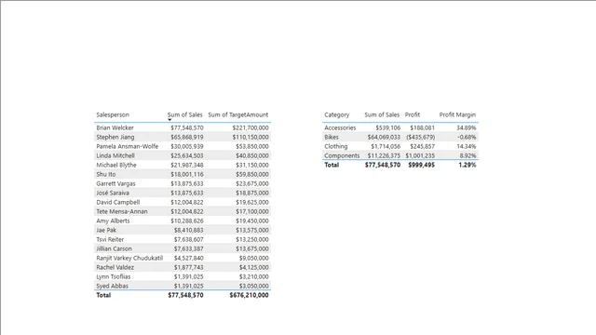Click Sum of Sales header in category table
The height and width of the screenshot is (335, 596).
coord(382,114)
